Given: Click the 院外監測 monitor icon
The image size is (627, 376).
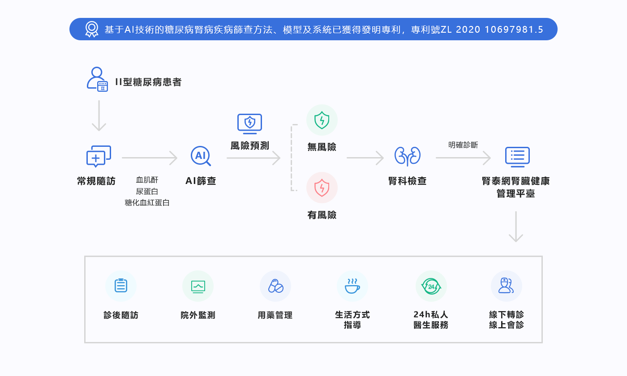Looking at the screenshot, I should (198, 286).
